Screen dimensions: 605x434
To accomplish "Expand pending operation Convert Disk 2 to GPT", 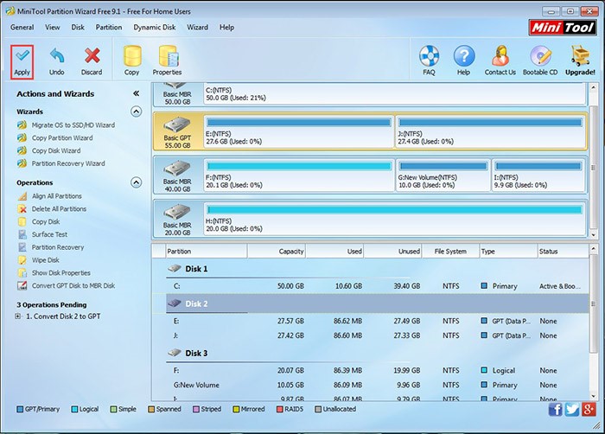I will click(17, 316).
